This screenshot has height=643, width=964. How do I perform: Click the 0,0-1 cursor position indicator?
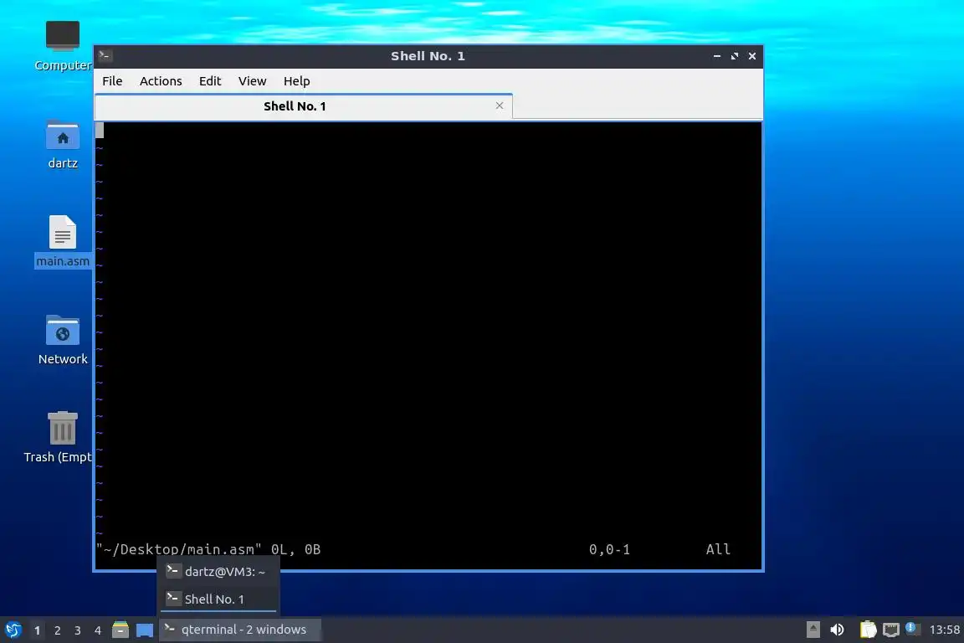pyautogui.click(x=609, y=549)
